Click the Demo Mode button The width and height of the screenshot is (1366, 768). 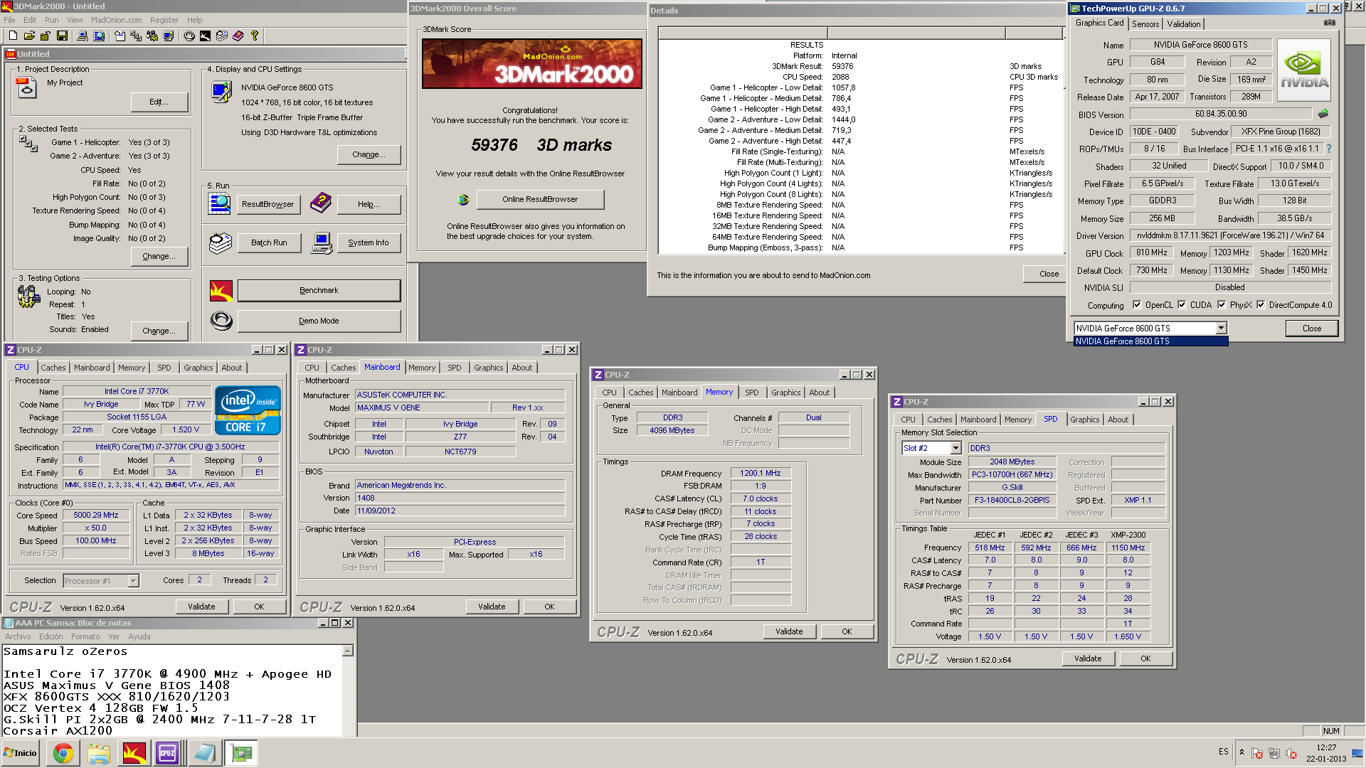pos(319,321)
